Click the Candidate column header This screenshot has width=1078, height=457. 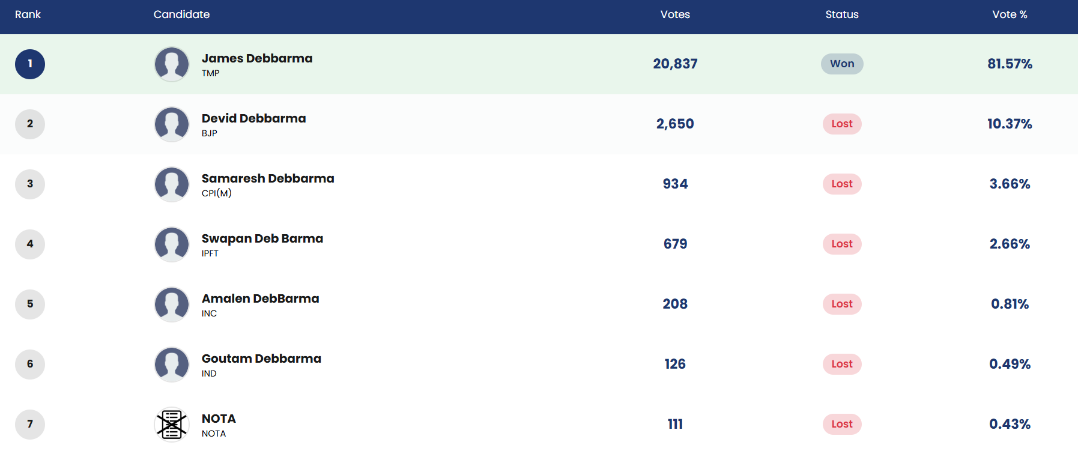[181, 14]
